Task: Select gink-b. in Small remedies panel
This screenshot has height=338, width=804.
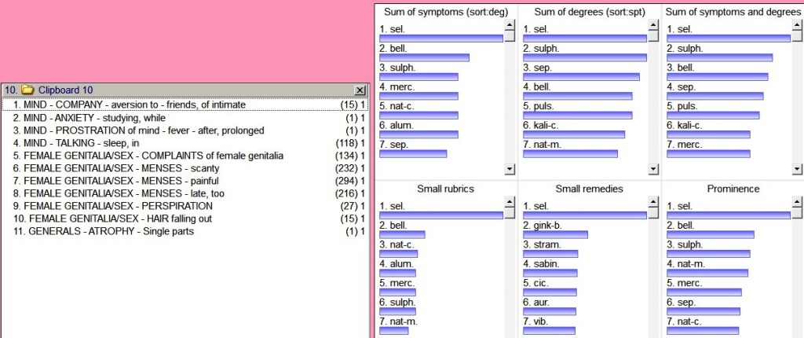Action: (541, 226)
